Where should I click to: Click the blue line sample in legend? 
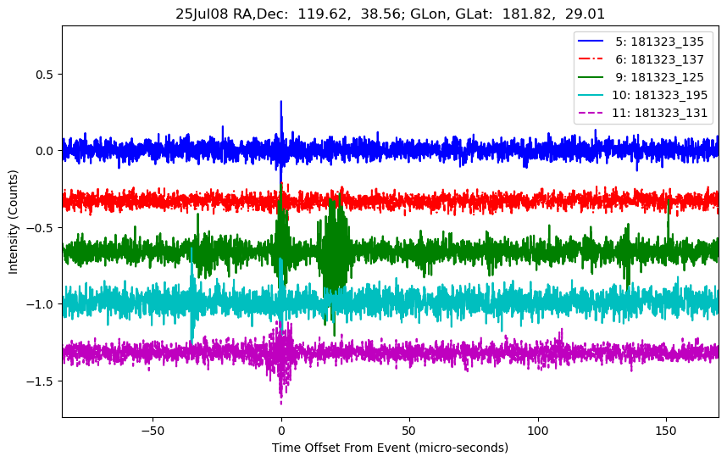pyautogui.click(x=591, y=41)
